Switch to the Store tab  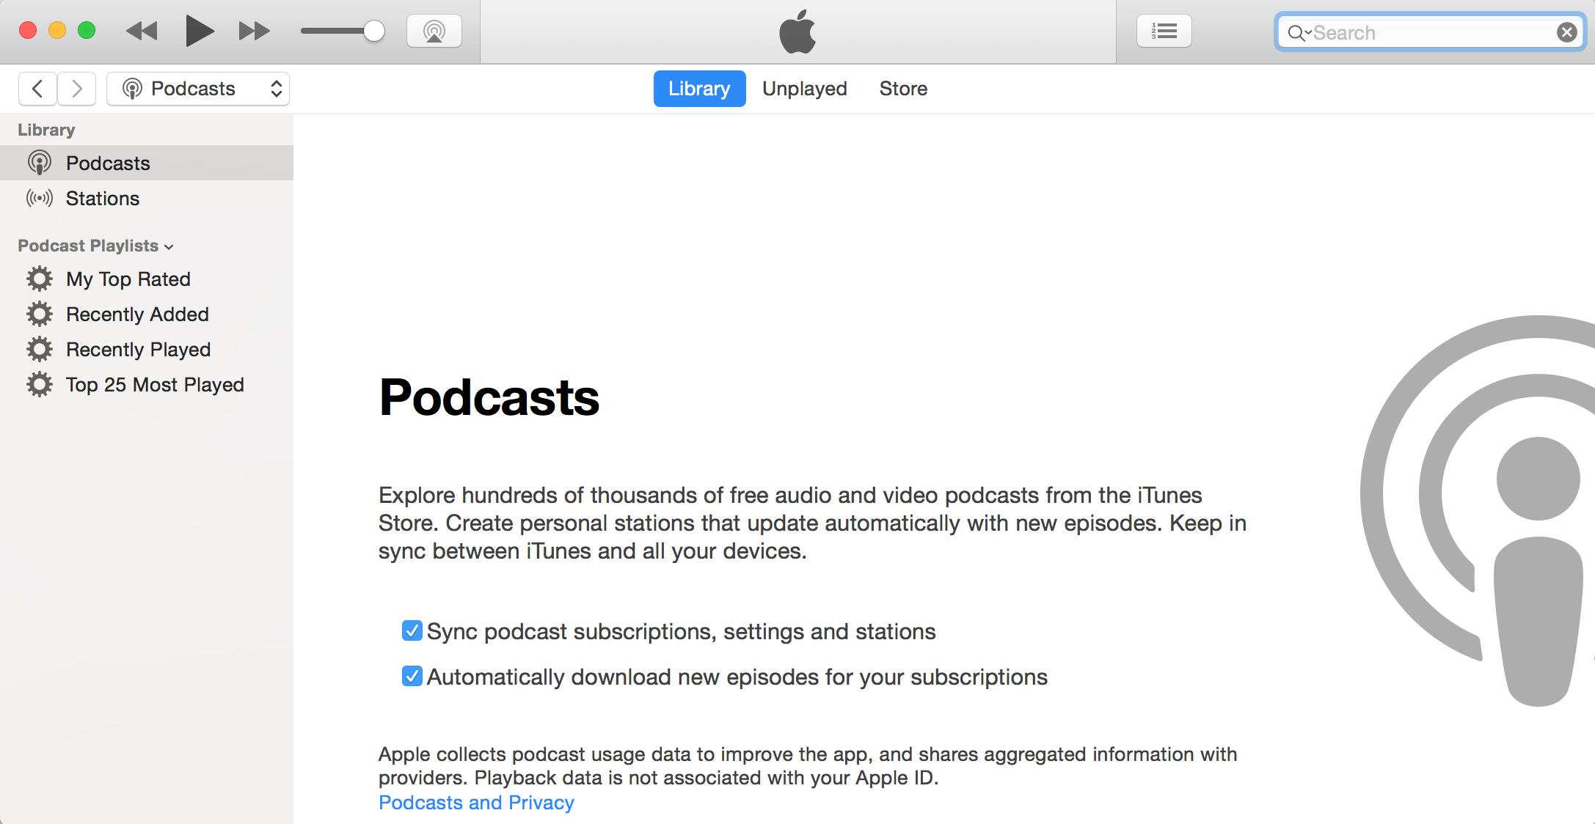[903, 89]
